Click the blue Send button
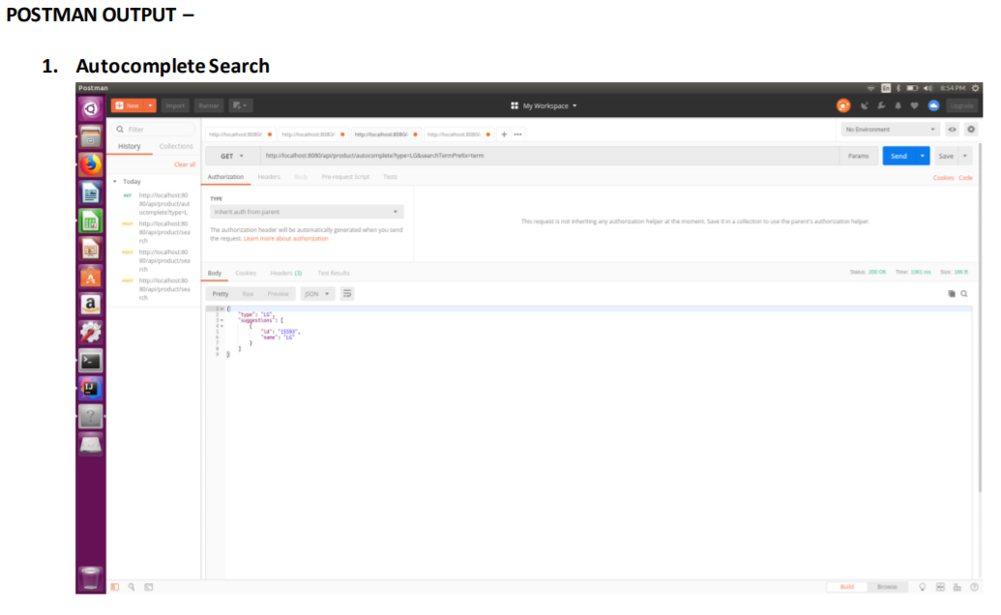The image size is (1001, 615). (898, 157)
